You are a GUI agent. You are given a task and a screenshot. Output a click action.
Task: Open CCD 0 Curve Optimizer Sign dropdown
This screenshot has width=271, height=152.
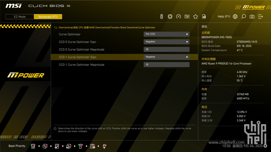tap(166, 42)
